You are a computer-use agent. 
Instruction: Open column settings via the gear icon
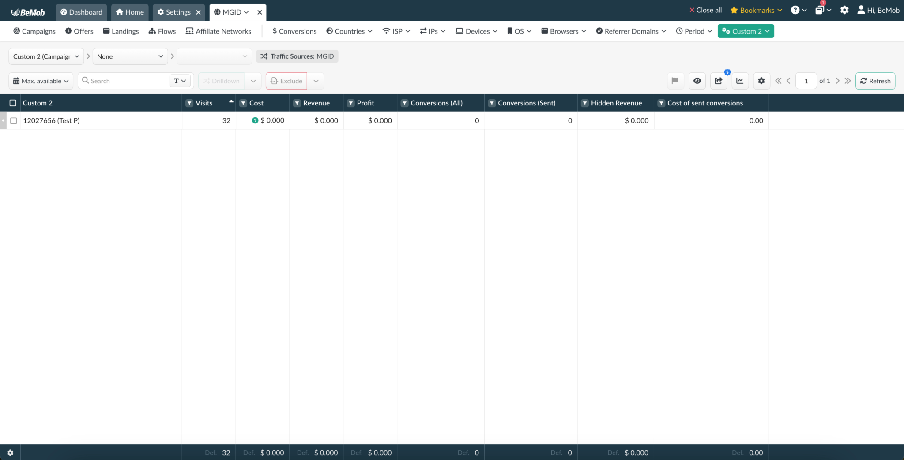[x=761, y=81]
